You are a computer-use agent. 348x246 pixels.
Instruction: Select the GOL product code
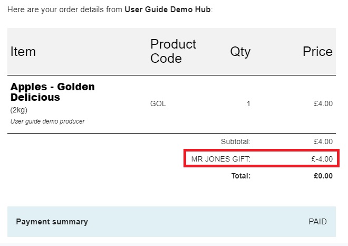[x=158, y=103]
